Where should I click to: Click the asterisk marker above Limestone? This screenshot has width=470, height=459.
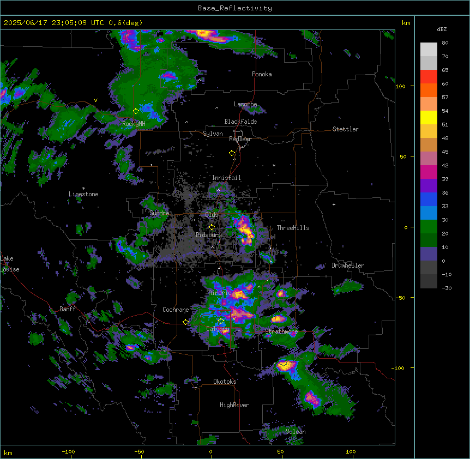[83, 189]
